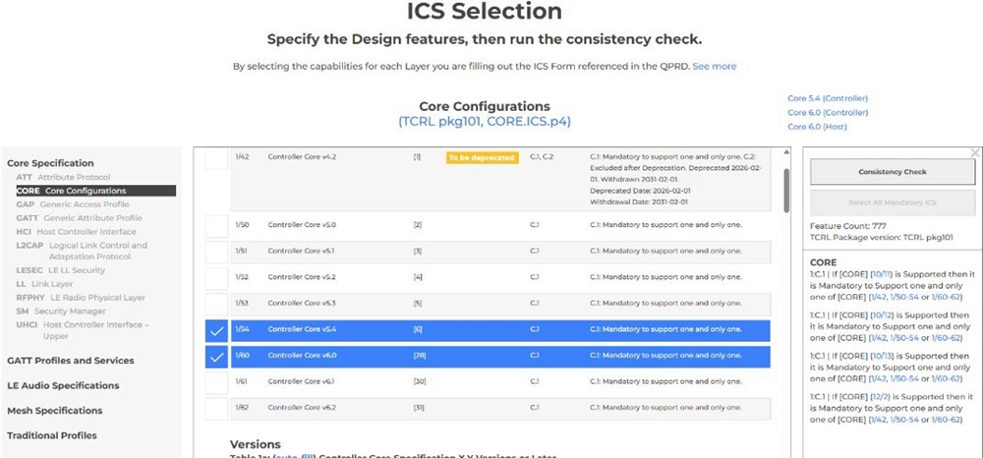Click the table's vertical scrollbar thumb
This screenshot has width=983, height=458.
point(785,189)
